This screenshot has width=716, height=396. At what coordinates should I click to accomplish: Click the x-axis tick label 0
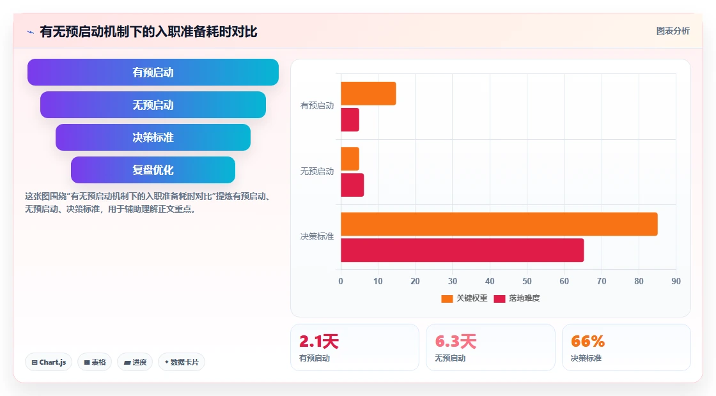[341, 282]
